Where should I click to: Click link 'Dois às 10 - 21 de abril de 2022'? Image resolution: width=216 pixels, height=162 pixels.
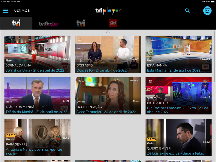102,70
